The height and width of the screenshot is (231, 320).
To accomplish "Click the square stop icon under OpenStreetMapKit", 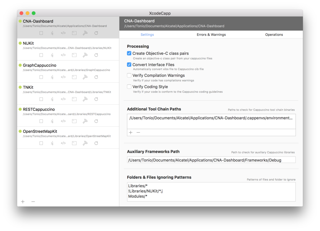I will [x=41, y=143].
